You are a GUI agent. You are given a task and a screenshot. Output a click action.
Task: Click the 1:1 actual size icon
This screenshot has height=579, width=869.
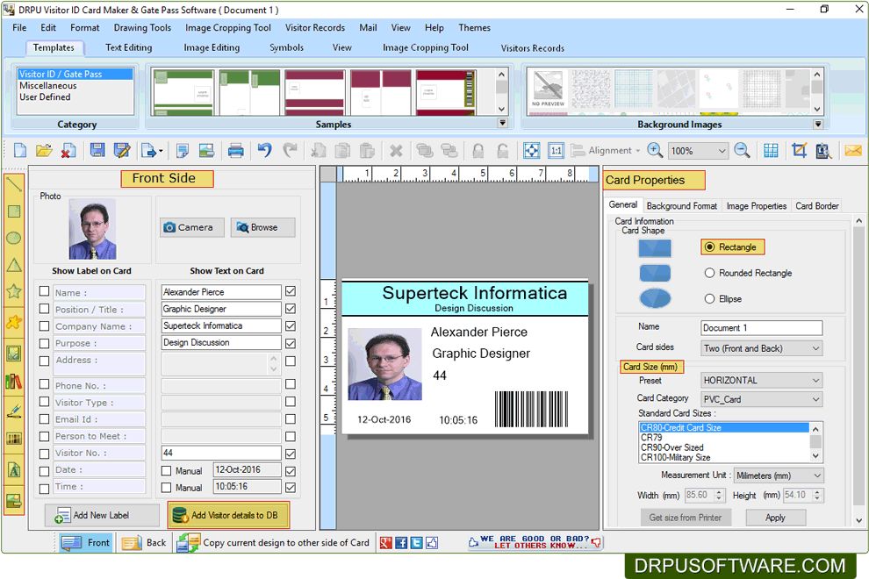[x=556, y=150]
